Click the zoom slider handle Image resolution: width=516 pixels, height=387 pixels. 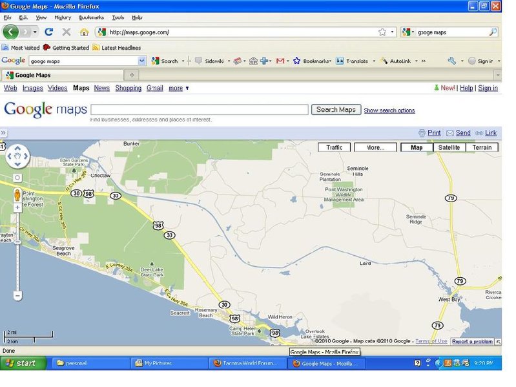pyautogui.click(x=17, y=242)
